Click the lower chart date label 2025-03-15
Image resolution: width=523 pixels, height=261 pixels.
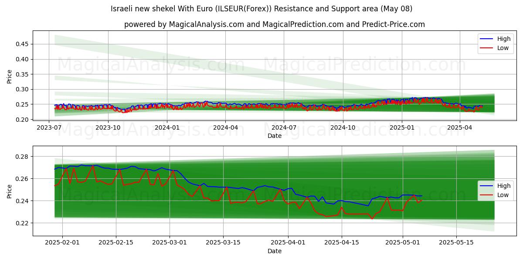pos(223,243)
